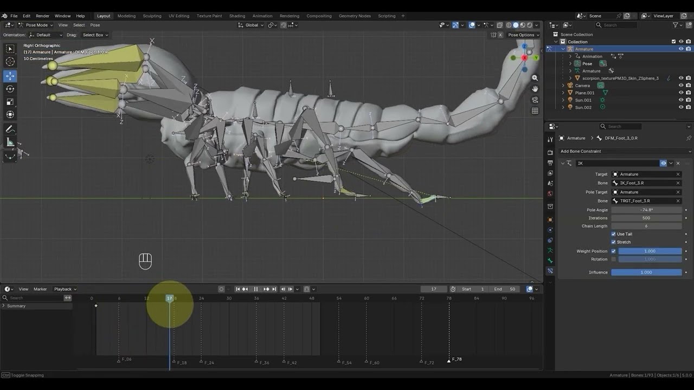Clear the IK_Foot_3.R bone field
Screen dimensions: 694x390
[x=678, y=183]
